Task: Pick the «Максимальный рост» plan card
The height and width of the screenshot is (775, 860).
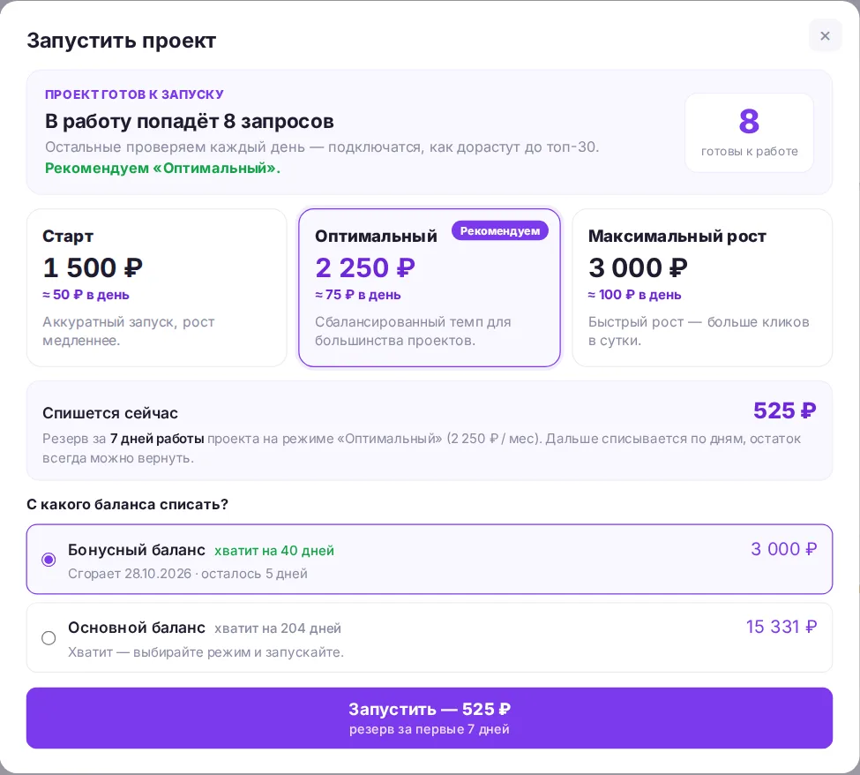Action: point(702,288)
